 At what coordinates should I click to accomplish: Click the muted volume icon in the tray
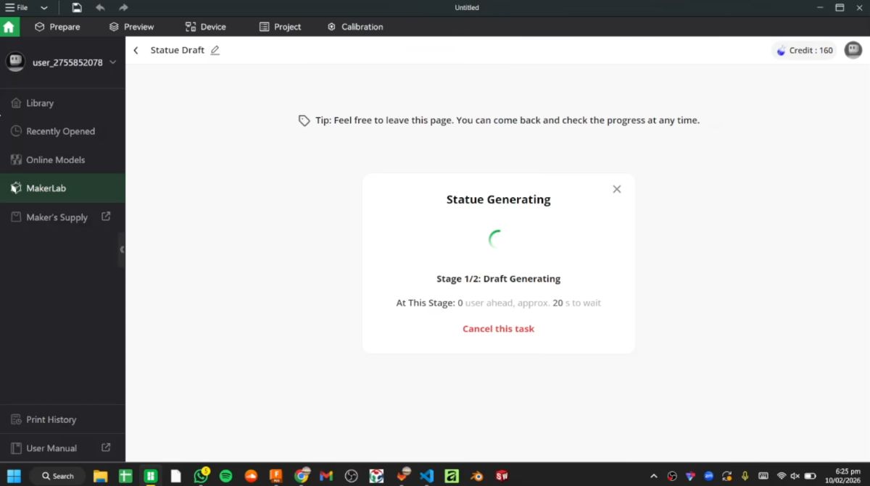(796, 476)
